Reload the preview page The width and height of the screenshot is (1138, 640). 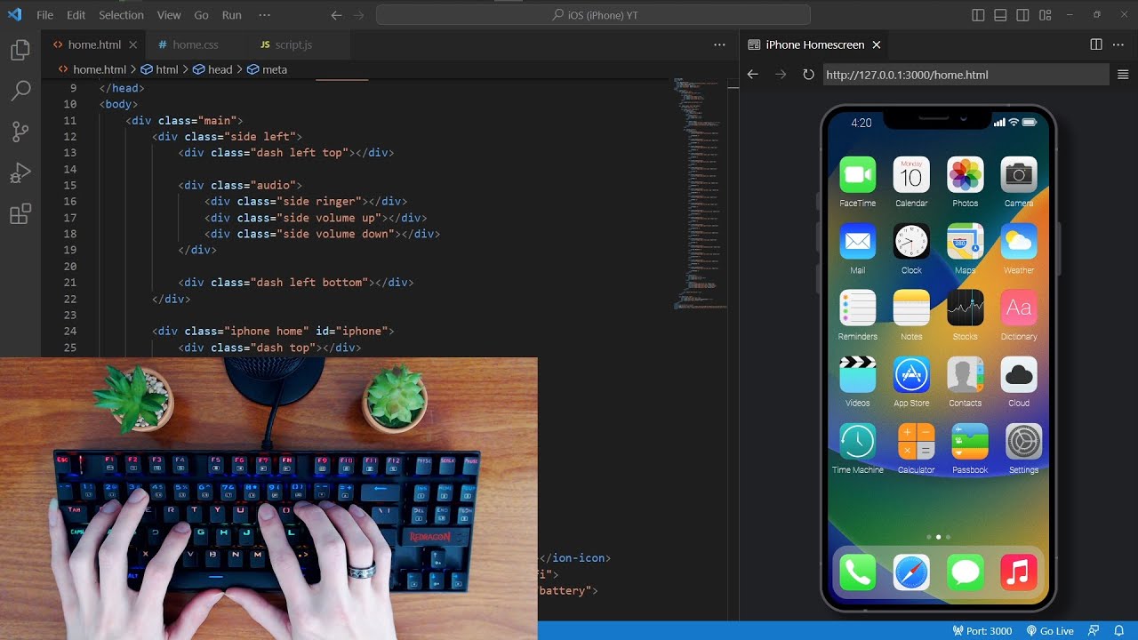click(808, 75)
